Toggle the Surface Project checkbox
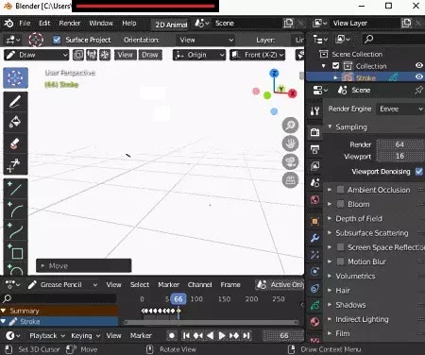Screen dimensions: 425x355 [x=57, y=40]
